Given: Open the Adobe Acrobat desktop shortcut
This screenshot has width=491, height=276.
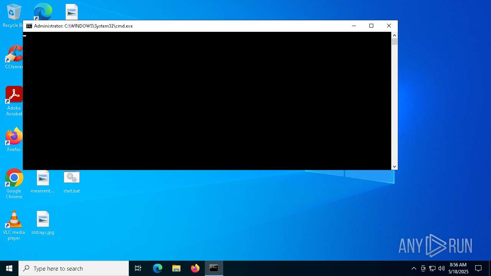Looking at the screenshot, I should (14, 101).
